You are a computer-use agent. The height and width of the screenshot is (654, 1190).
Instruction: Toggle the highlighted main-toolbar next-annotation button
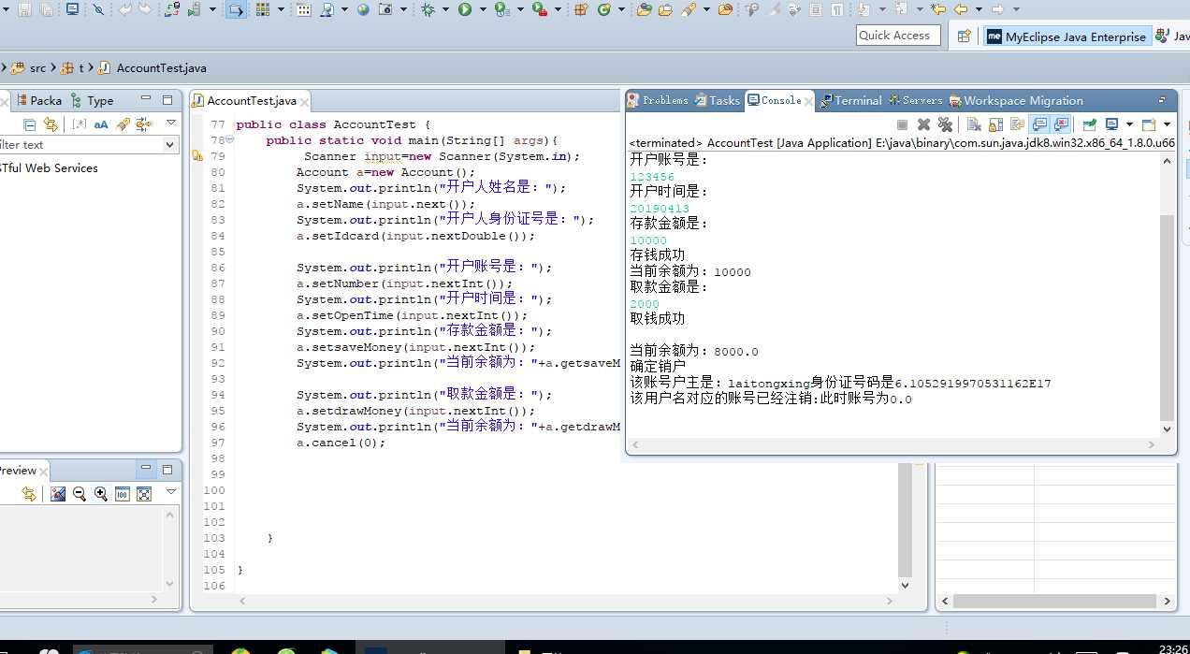pos(237,9)
